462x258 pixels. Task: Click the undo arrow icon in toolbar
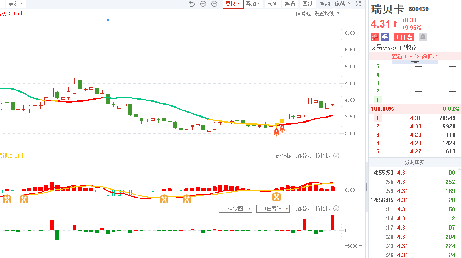pos(192,4)
